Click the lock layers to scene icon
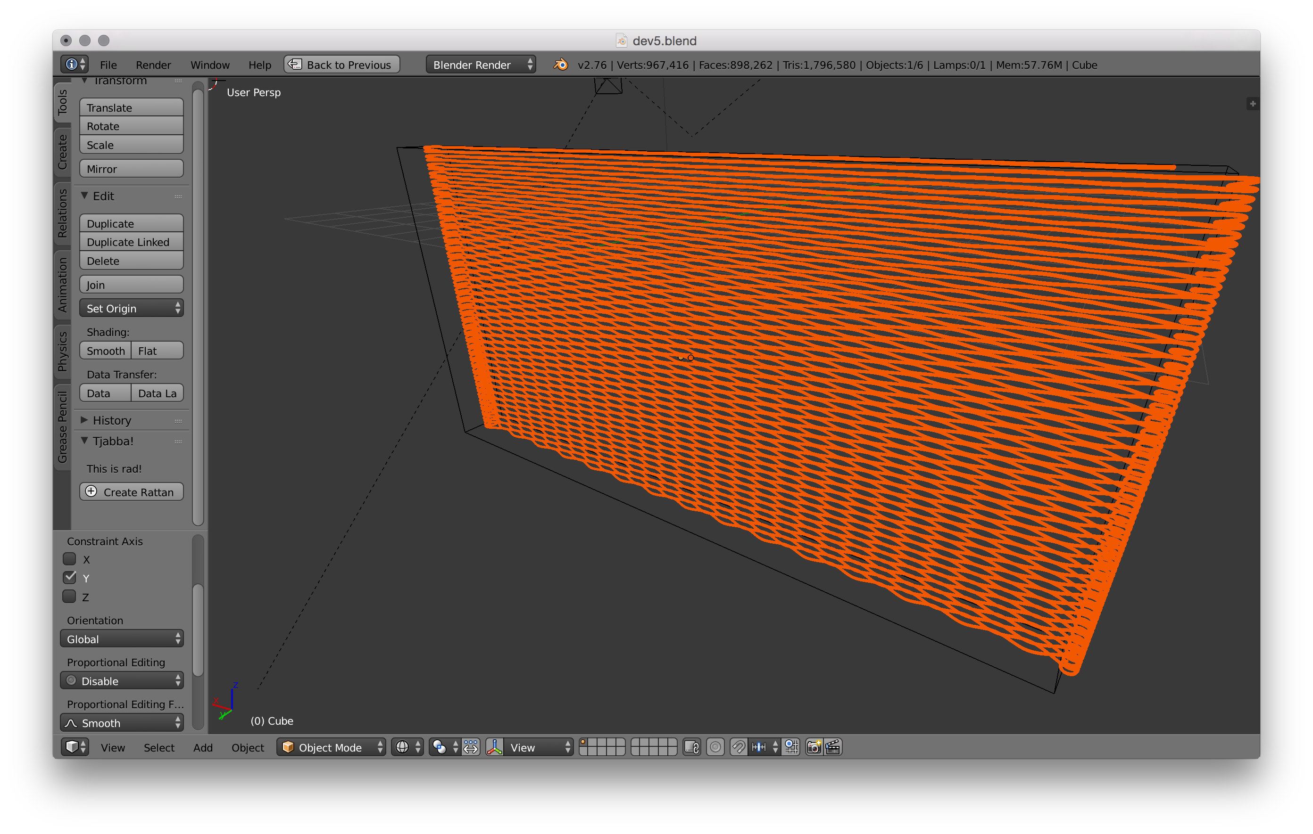The width and height of the screenshot is (1313, 834). (x=692, y=747)
